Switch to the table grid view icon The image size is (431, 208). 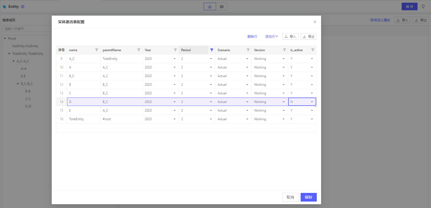tap(222, 7)
